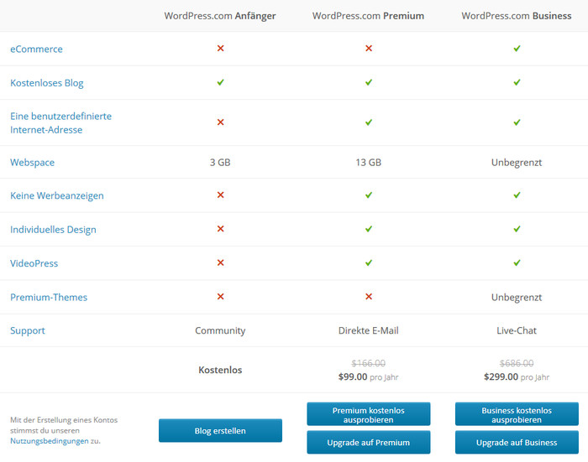Click the Keine Werbeanzeigen checkmark under Business

517,195
